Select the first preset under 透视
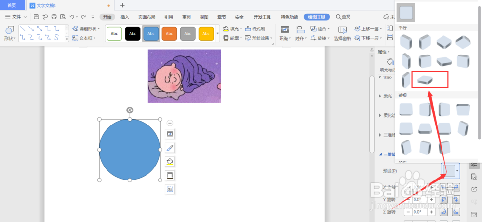Viewport: 482px width, 222px height. pyautogui.click(x=406, y=109)
